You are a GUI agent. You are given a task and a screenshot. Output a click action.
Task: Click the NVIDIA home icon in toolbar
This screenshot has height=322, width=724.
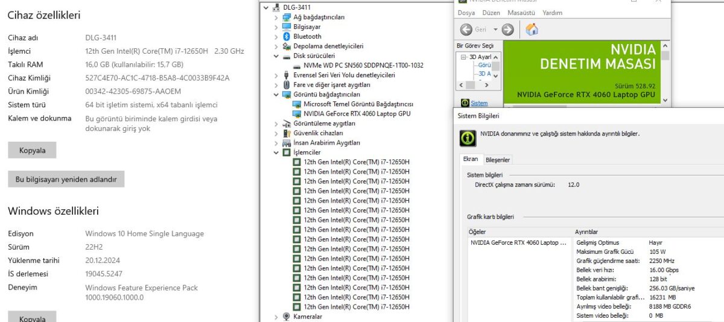[x=532, y=29]
